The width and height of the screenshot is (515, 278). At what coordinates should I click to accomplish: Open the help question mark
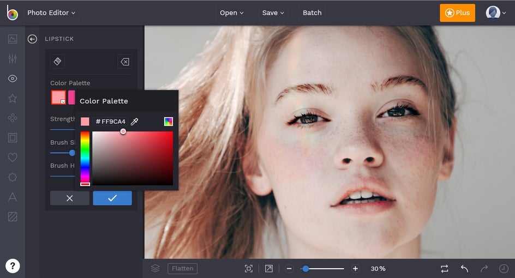13,266
